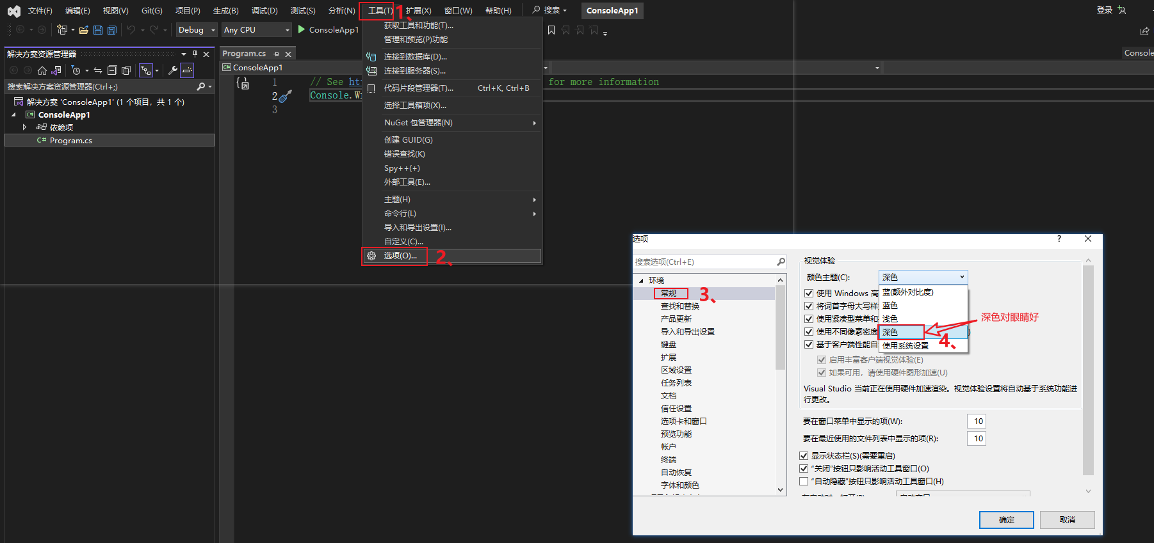The height and width of the screenshot is (543, 1154).
Task: Start ConsoleApp1 with green play icon
Action: point(302,29)
